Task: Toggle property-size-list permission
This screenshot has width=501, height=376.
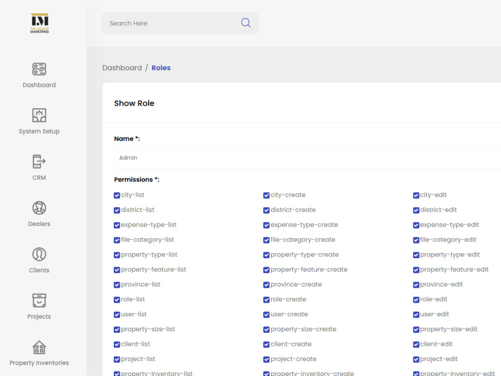Action: click(117, 330)
